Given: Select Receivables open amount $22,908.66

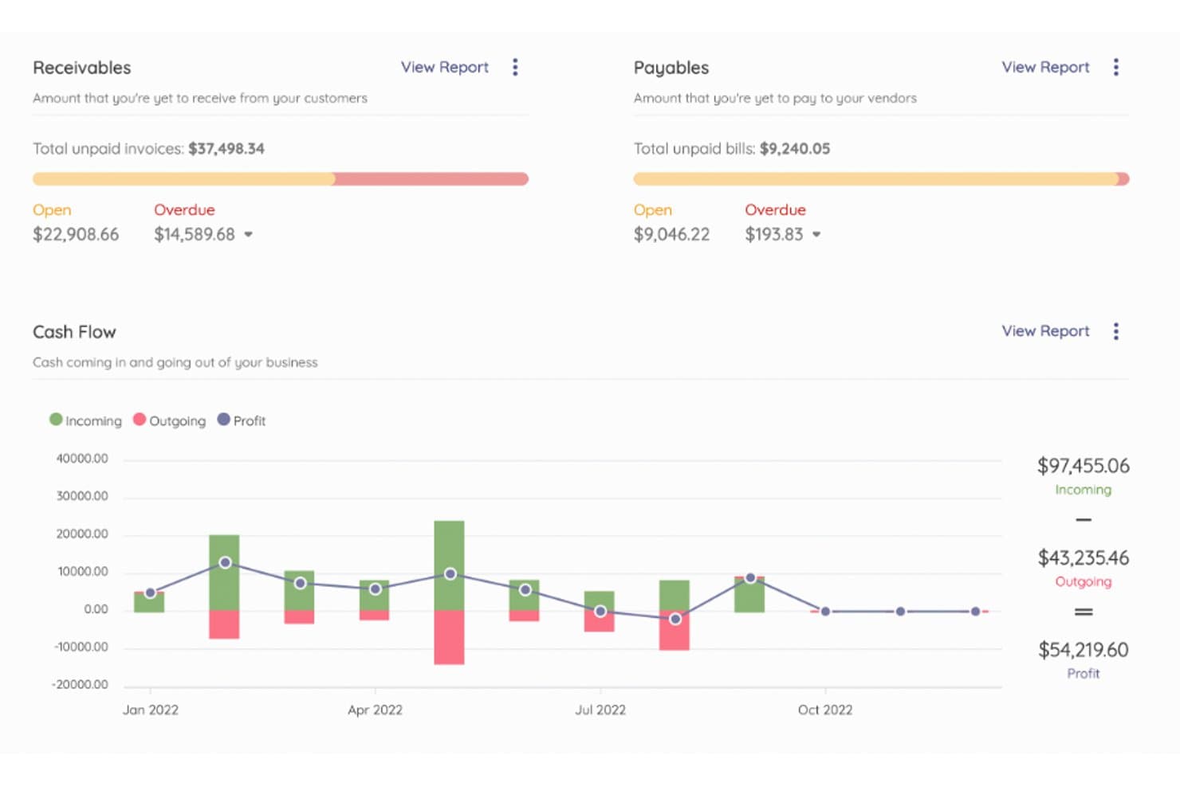Looking at the screenshot, I should pyautogui.click(x=76, y=234).
